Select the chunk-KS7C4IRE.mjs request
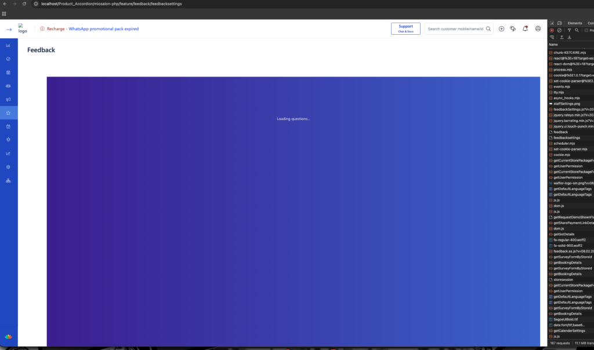 tap(571, 53)
